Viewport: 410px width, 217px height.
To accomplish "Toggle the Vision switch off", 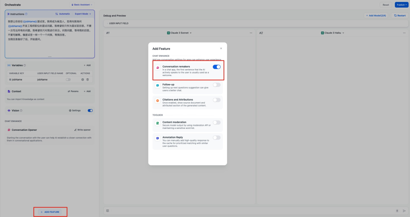I will (x=90, y=111).
